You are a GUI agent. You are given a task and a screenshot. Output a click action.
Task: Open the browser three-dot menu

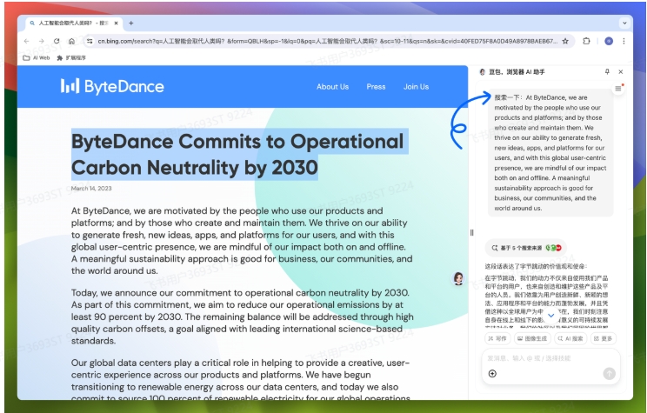624,41
